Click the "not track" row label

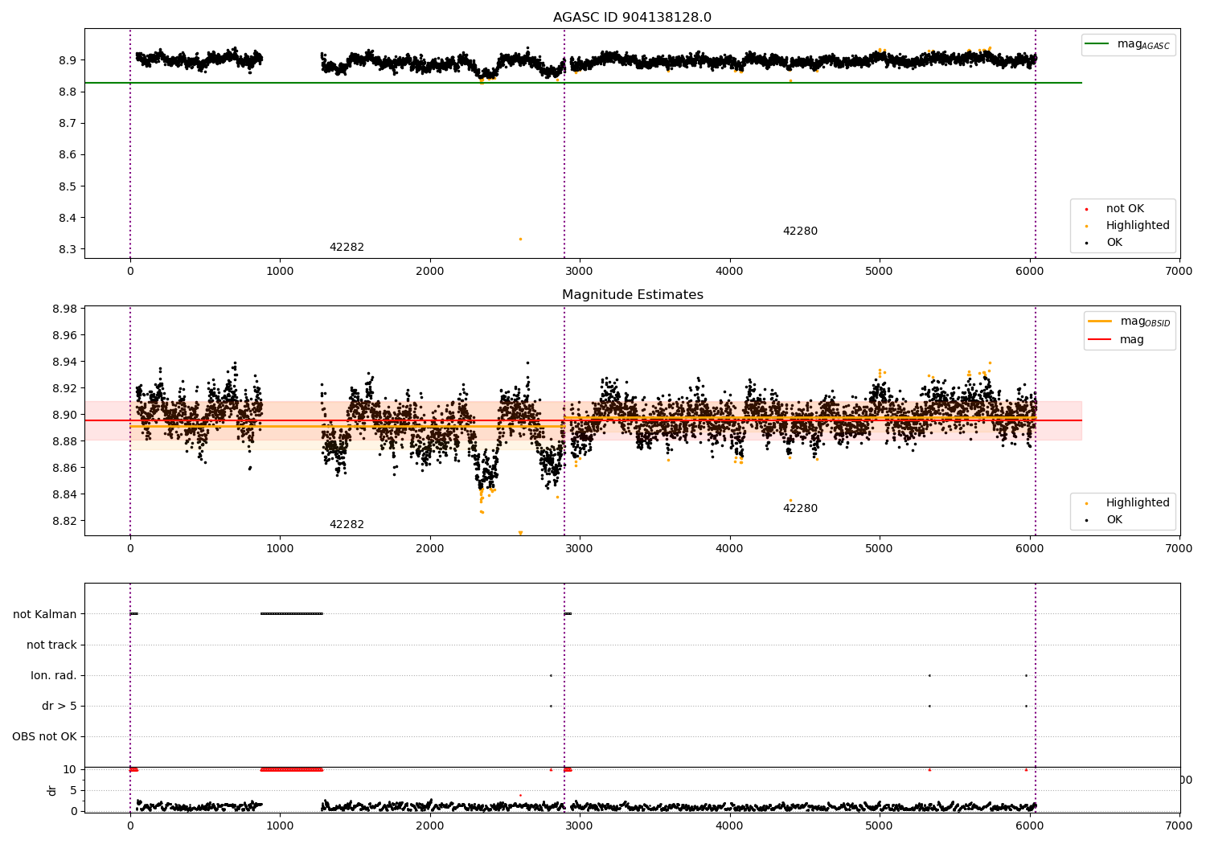(x=51, y=645)
